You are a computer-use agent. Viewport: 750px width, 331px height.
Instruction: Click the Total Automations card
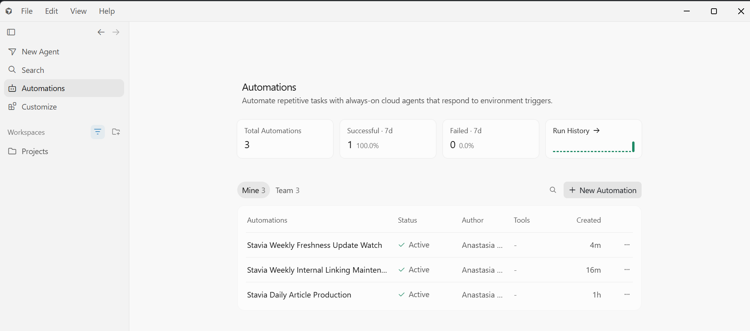(x=285, y=139)
